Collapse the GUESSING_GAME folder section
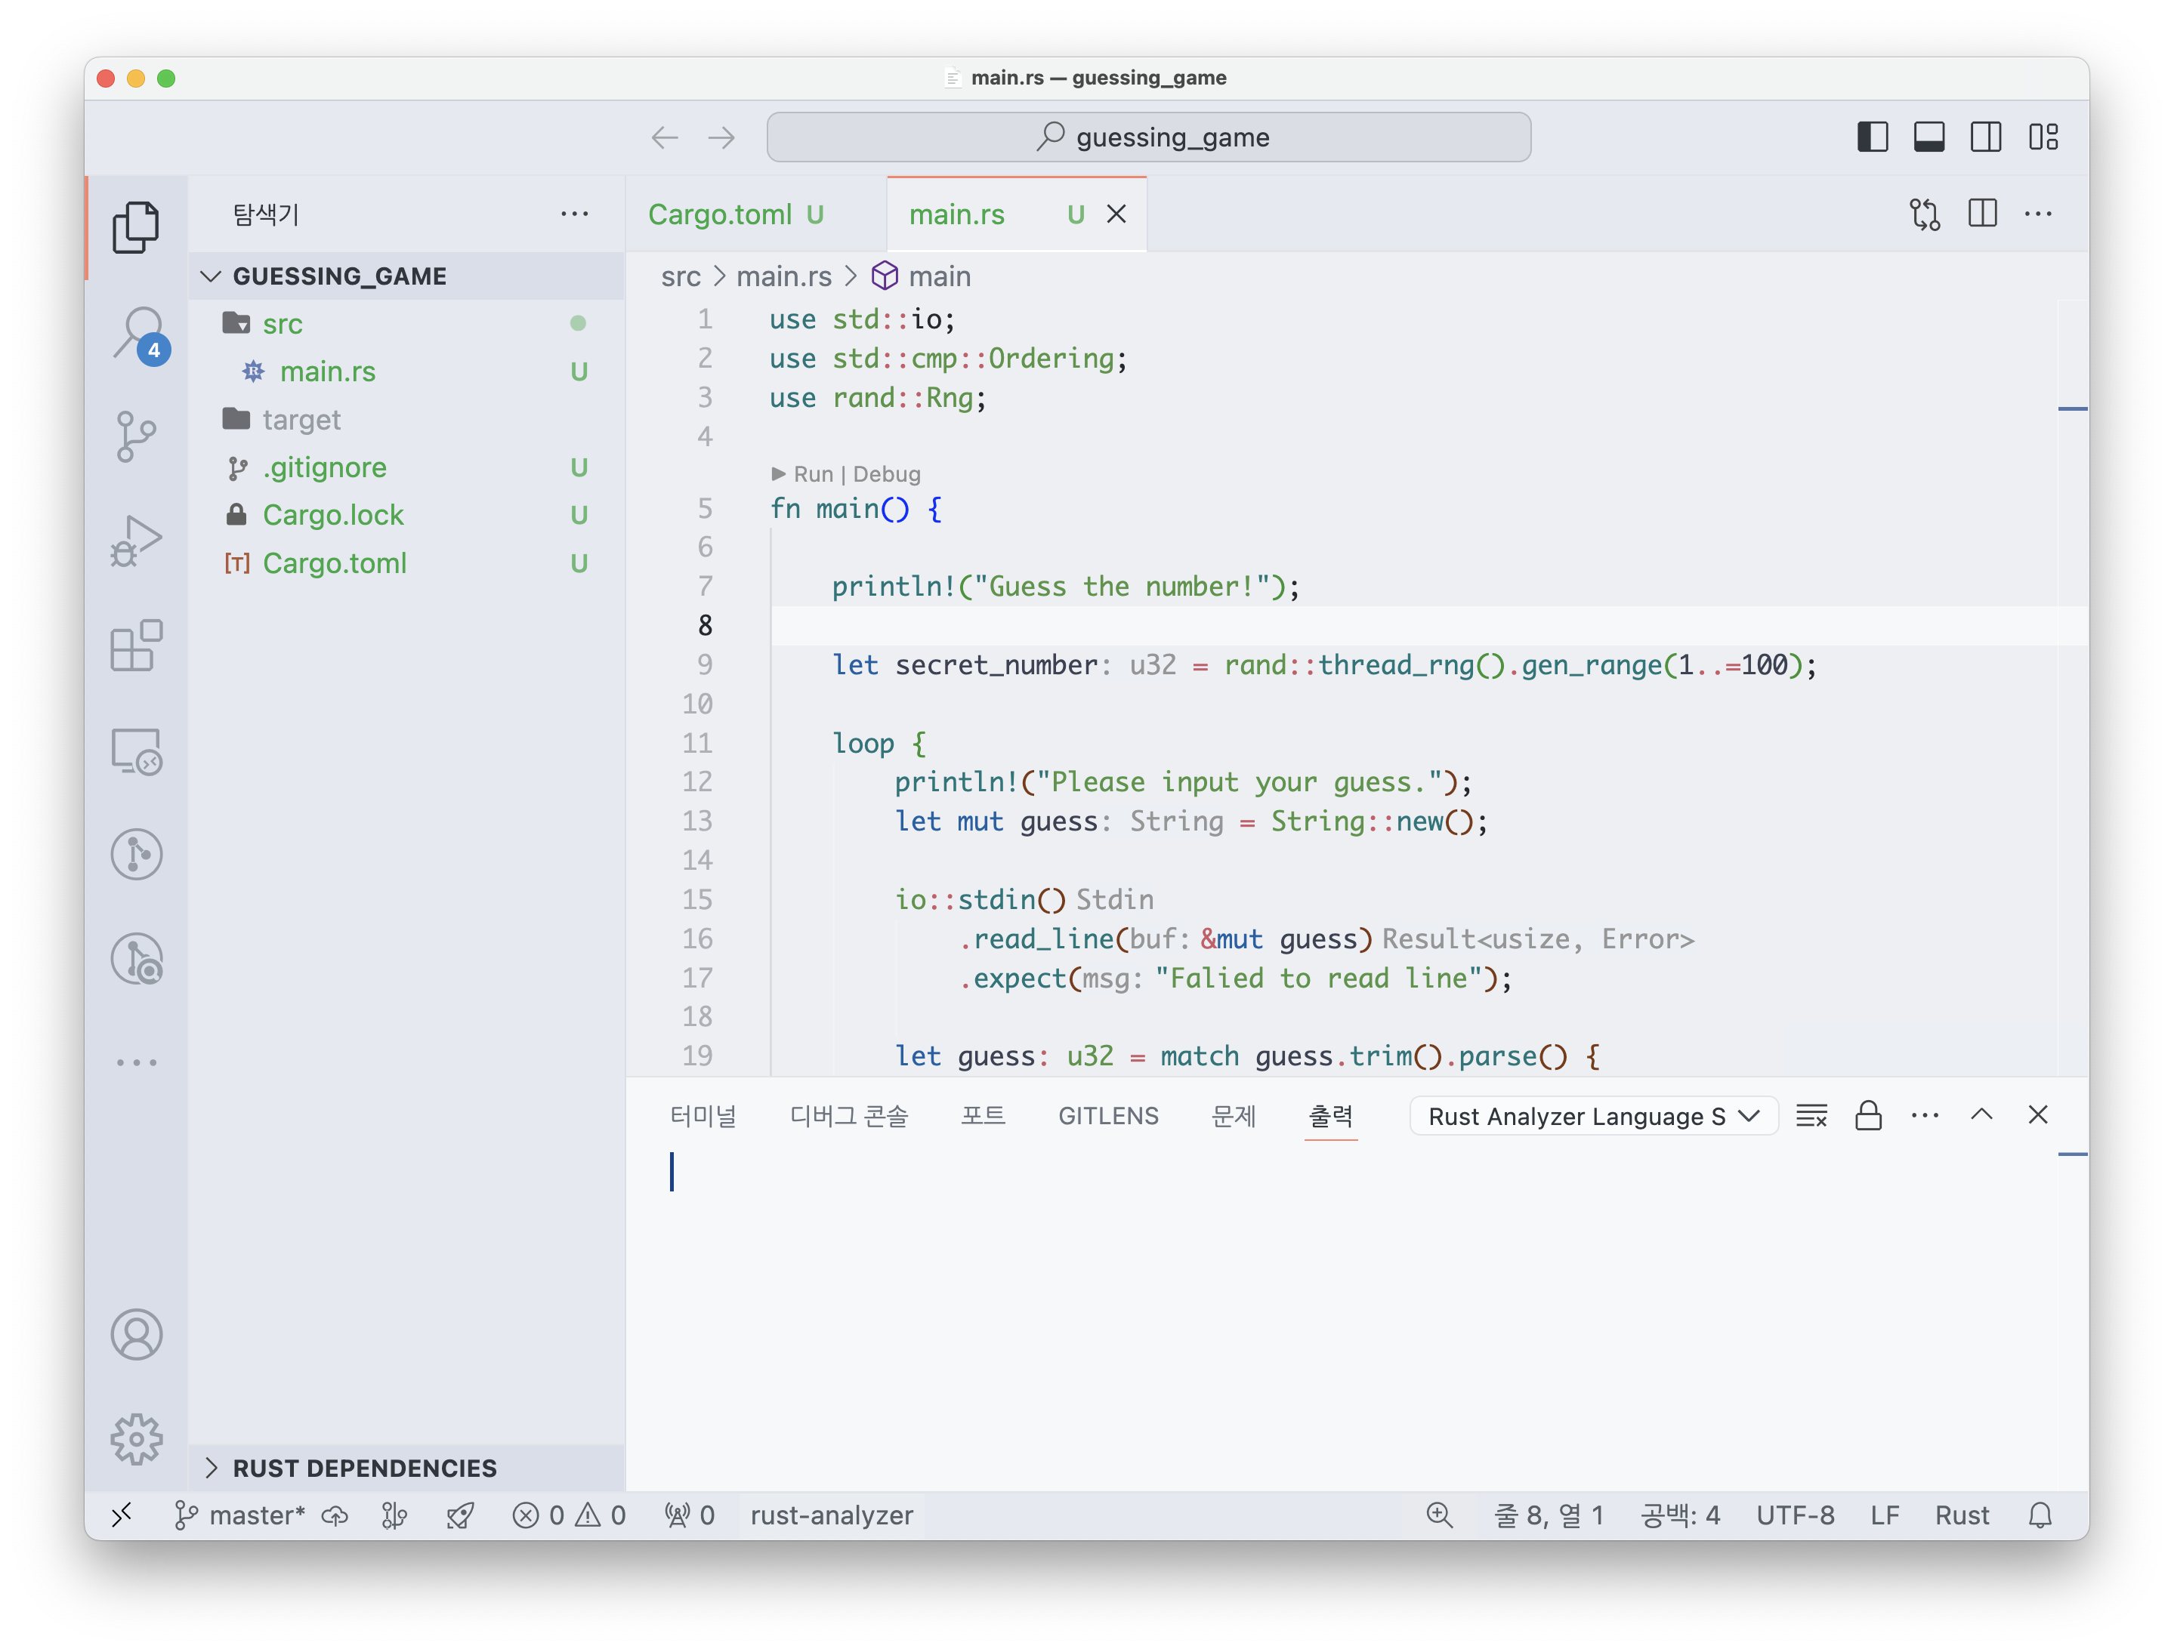2174x1652 pixels. pos(406,276)
